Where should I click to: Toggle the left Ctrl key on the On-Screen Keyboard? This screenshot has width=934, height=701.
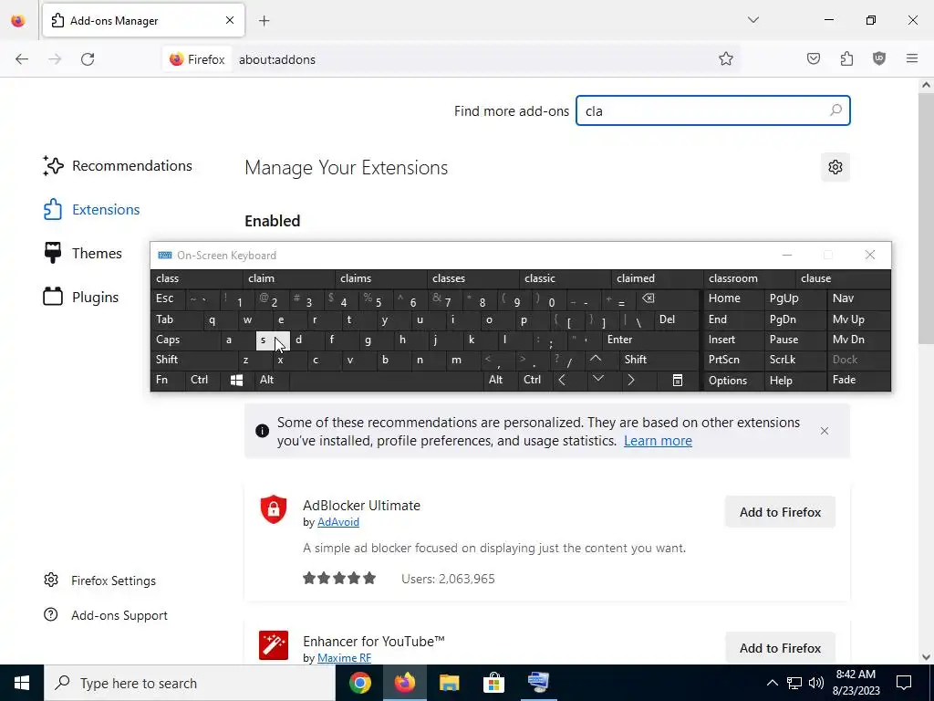click(202, 381)
